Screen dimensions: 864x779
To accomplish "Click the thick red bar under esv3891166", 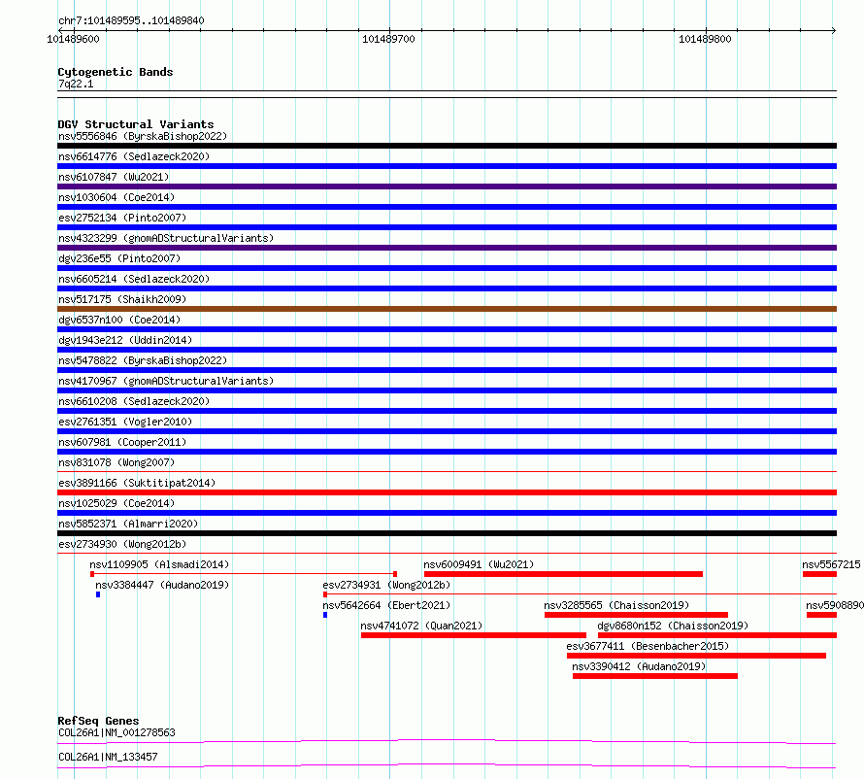I will pos(447,492).
